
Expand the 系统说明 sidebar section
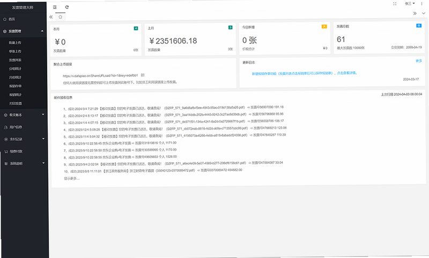click(x=24, y=164)
